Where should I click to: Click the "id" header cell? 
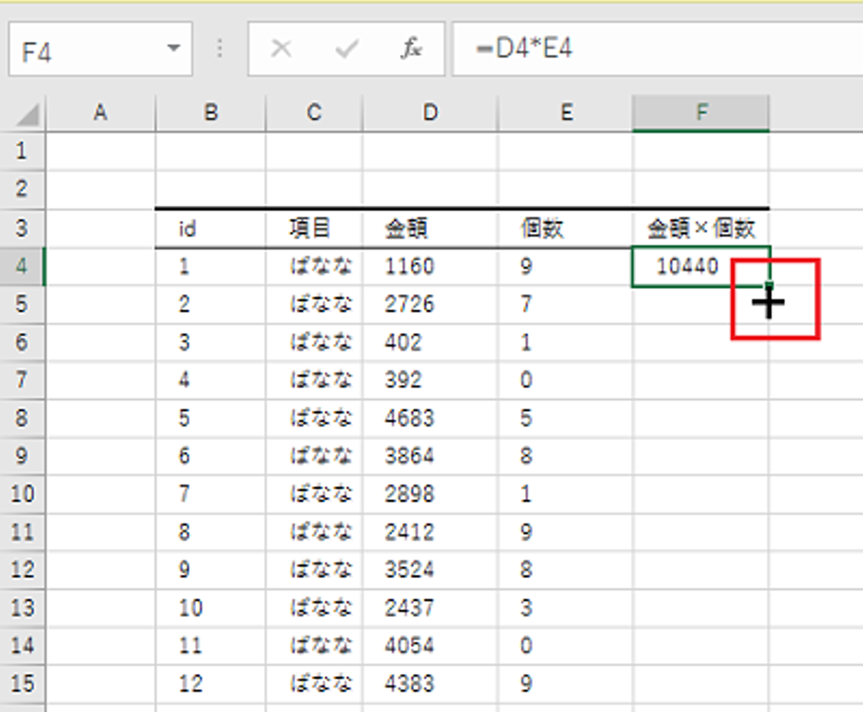210,228
